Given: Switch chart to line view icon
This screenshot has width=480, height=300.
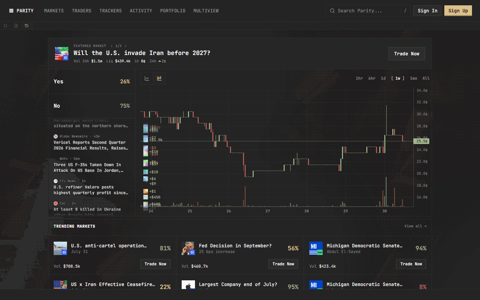Looking at the screenshot, I should pos(147,78).
